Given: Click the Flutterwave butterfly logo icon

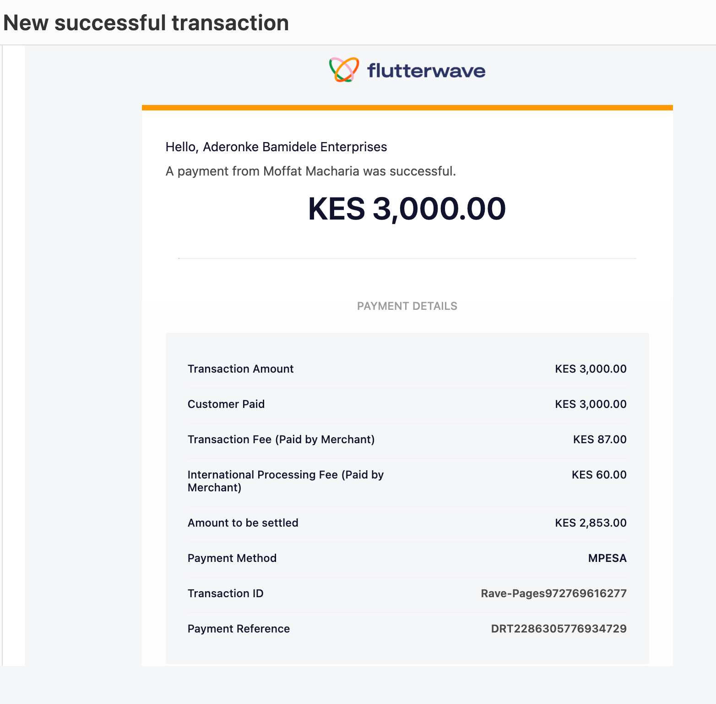Looking at the screenshot, I should point(344,70).
